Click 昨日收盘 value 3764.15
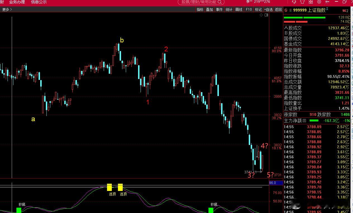This screenshot has height=213, width=353. point(342,61)
